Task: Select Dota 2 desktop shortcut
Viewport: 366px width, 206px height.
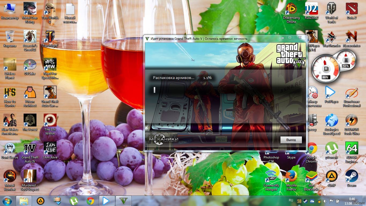Action: coord(352,11)
